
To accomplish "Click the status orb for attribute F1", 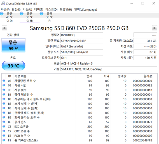I will (x=4, y=140).
